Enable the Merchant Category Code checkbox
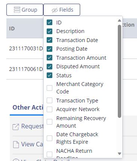137x161 pixels. click(x=49, y=88)
